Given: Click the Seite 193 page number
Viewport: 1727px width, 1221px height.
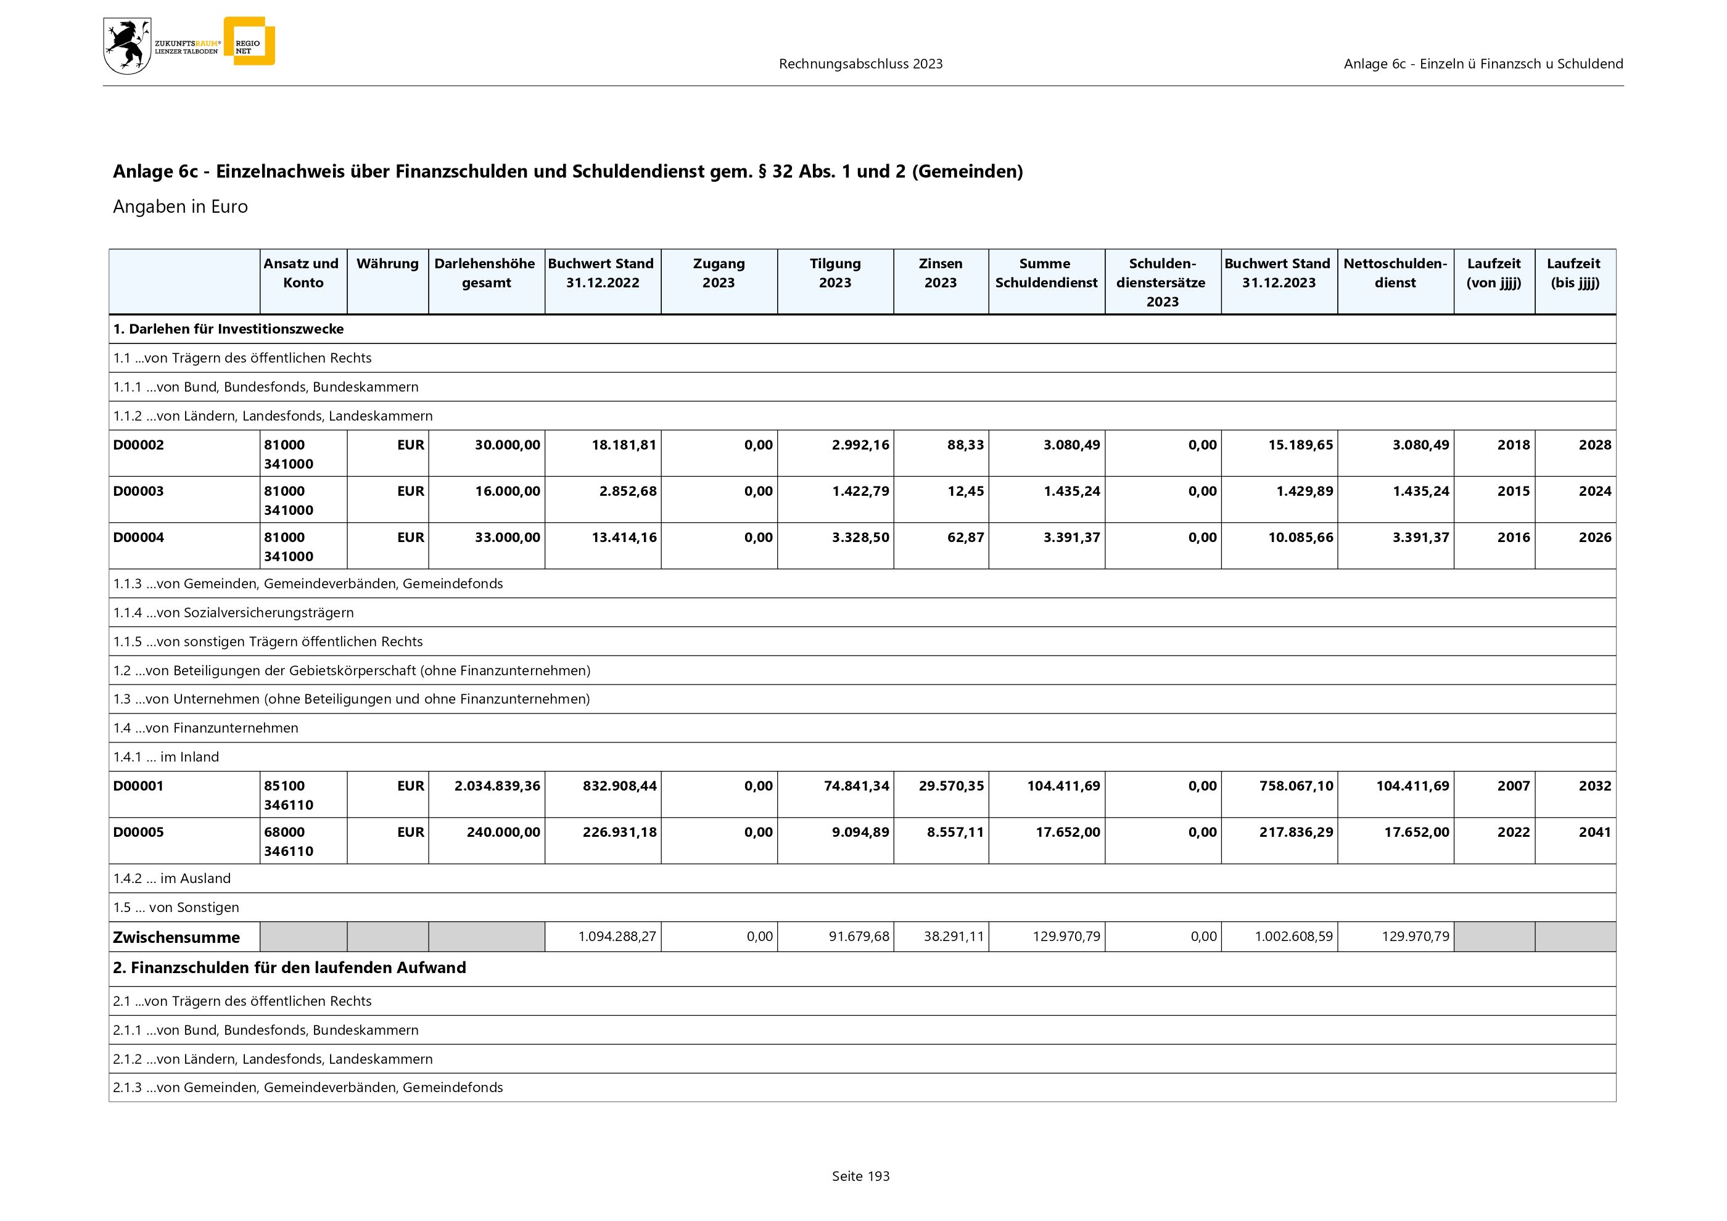Looking at the screenshot, I should coord(860,1177).
